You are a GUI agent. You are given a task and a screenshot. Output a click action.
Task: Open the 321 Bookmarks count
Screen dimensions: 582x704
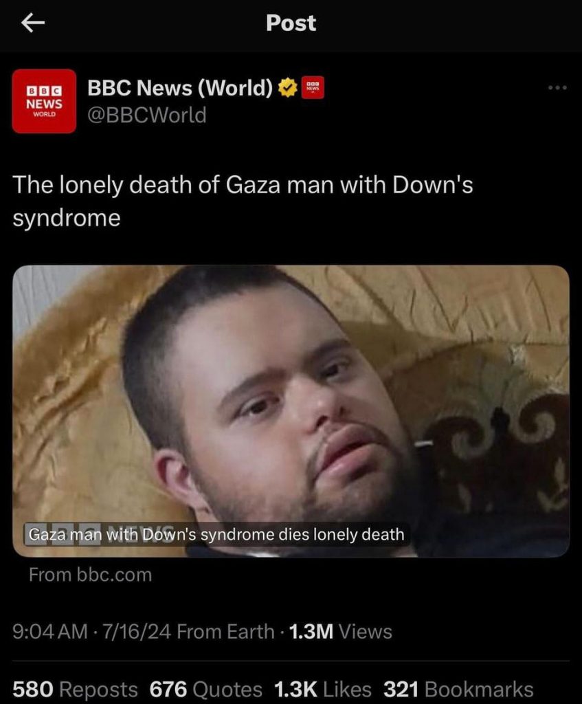click(458, 689)
